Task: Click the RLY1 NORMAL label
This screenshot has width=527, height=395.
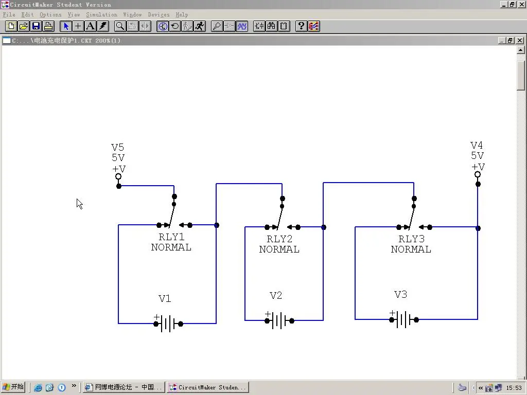Action: coord(171,242)
